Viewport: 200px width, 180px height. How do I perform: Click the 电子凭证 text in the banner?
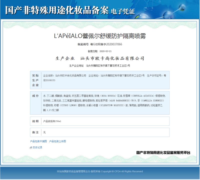123,11
